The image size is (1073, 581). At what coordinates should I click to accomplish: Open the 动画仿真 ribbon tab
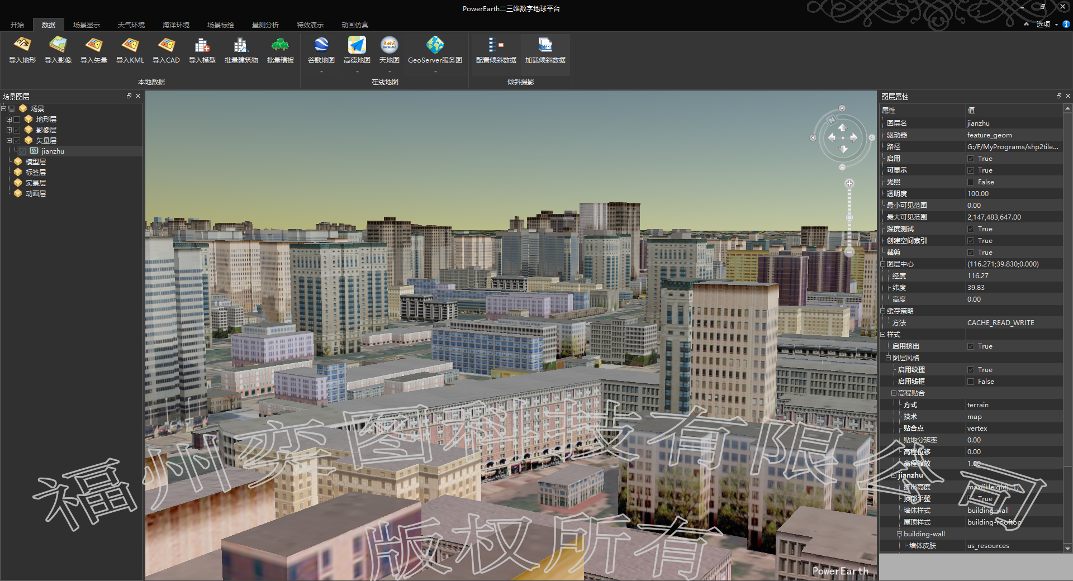[x=355, y=25]
